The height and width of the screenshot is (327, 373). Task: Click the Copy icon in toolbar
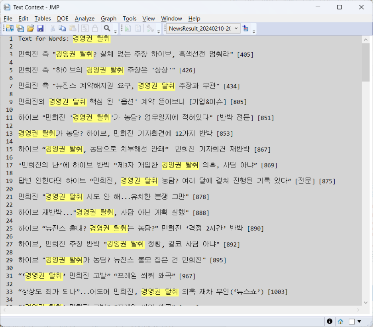coord(62,28)
